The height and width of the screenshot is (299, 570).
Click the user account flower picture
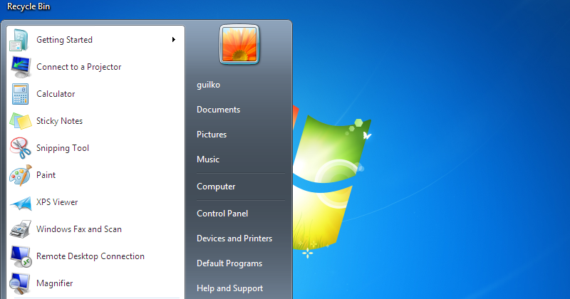click(x=239, y=44)
